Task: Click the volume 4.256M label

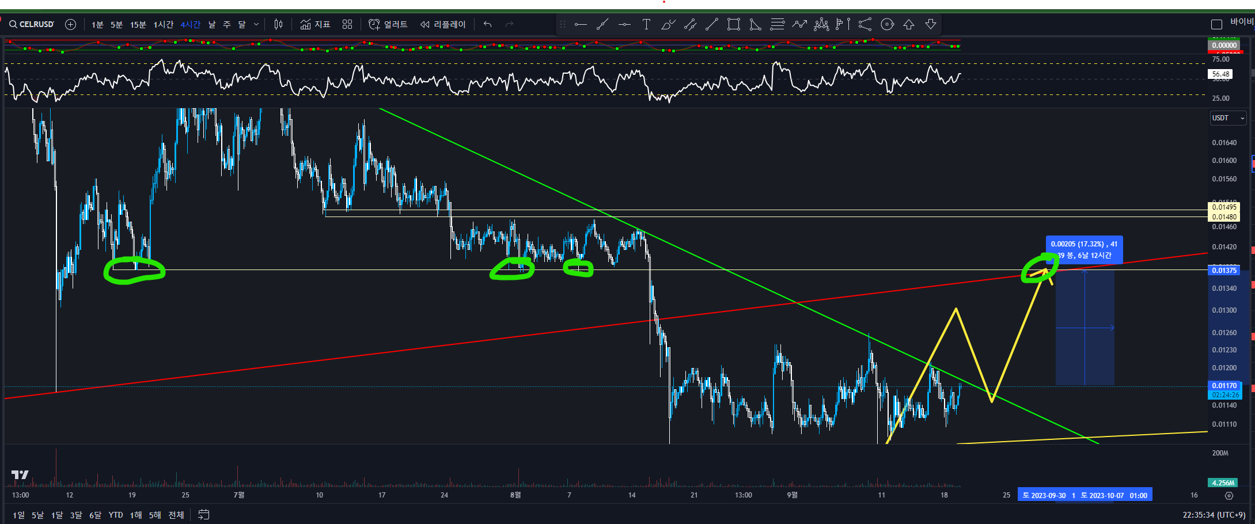Action: tap(1223, 483)
